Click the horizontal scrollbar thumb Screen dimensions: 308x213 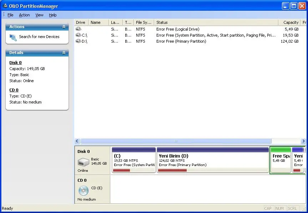(x=176, y=141)
